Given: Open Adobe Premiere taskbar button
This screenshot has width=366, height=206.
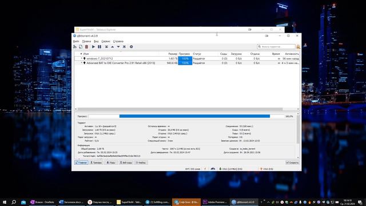Looking at the screenshot, I should 215,202.
